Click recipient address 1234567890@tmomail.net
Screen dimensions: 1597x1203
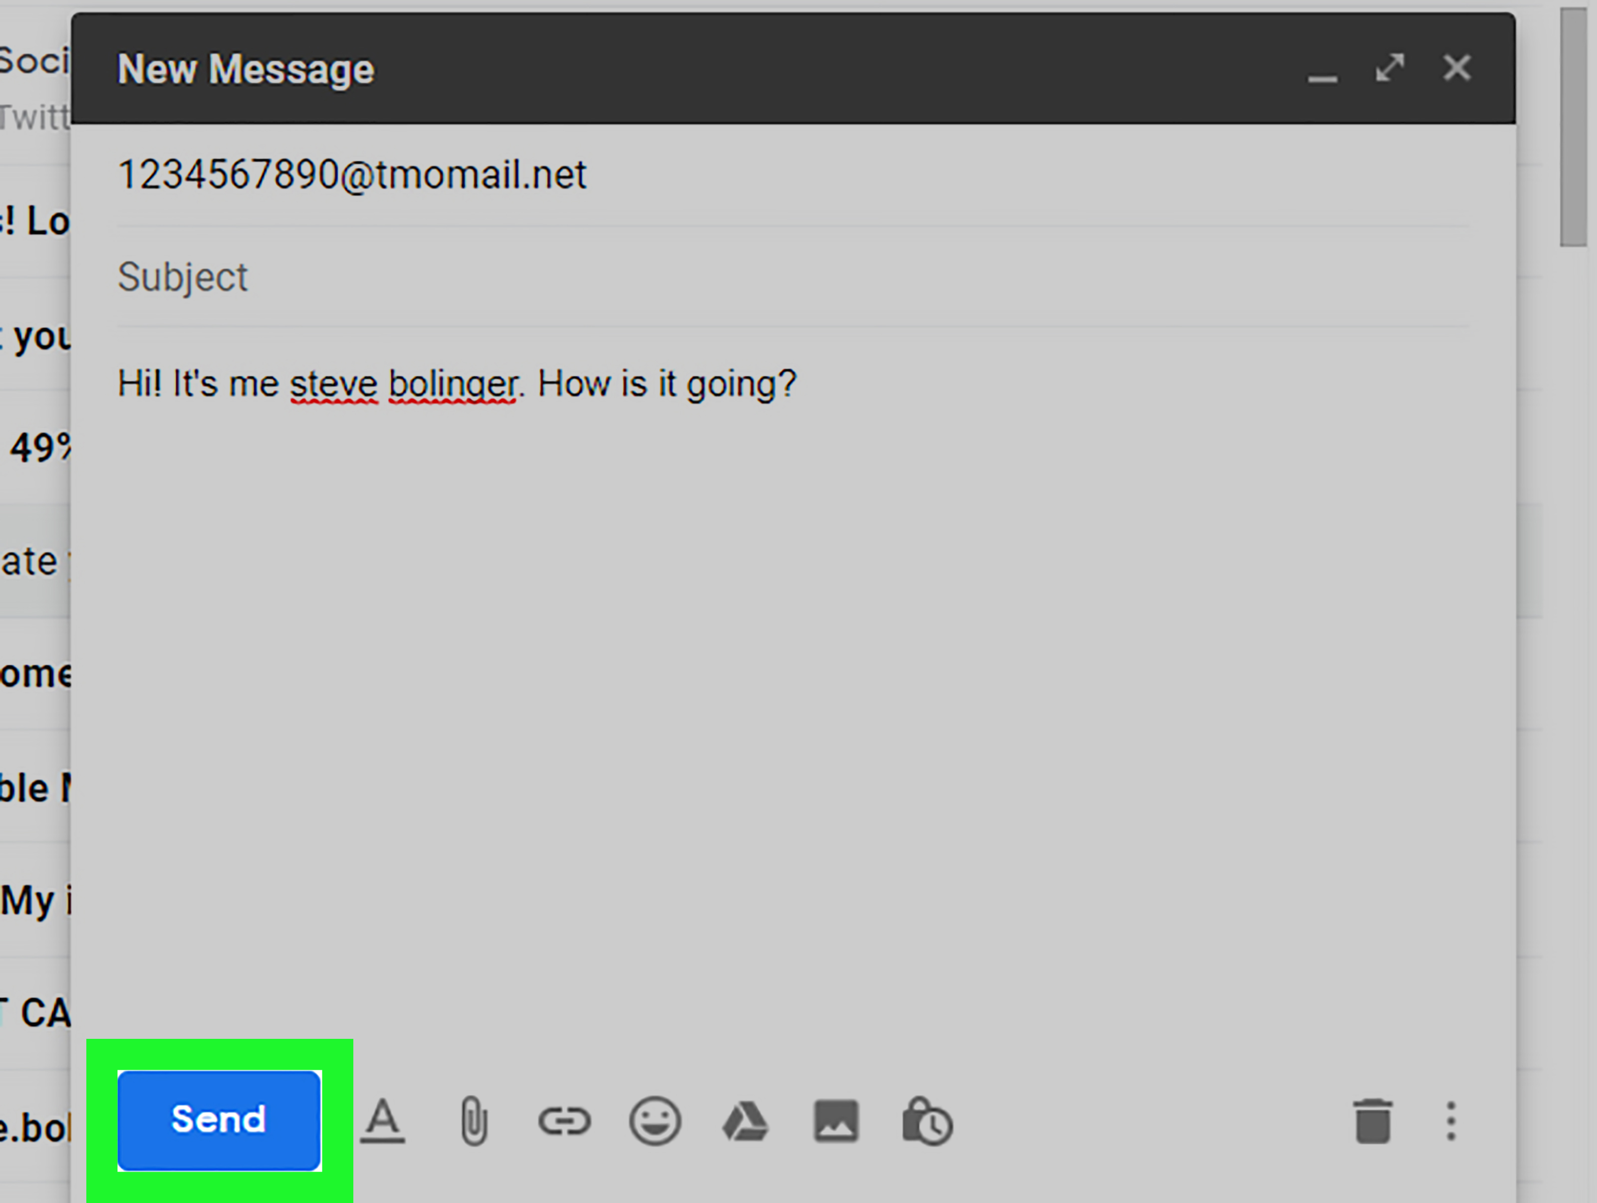click(352, 175)
